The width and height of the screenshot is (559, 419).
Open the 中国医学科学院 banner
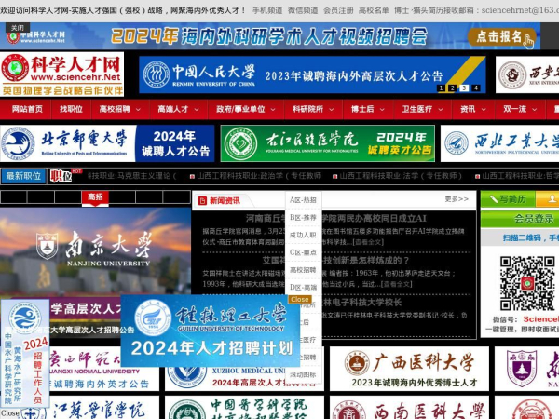pyautogui.click(x=244, y=407)
